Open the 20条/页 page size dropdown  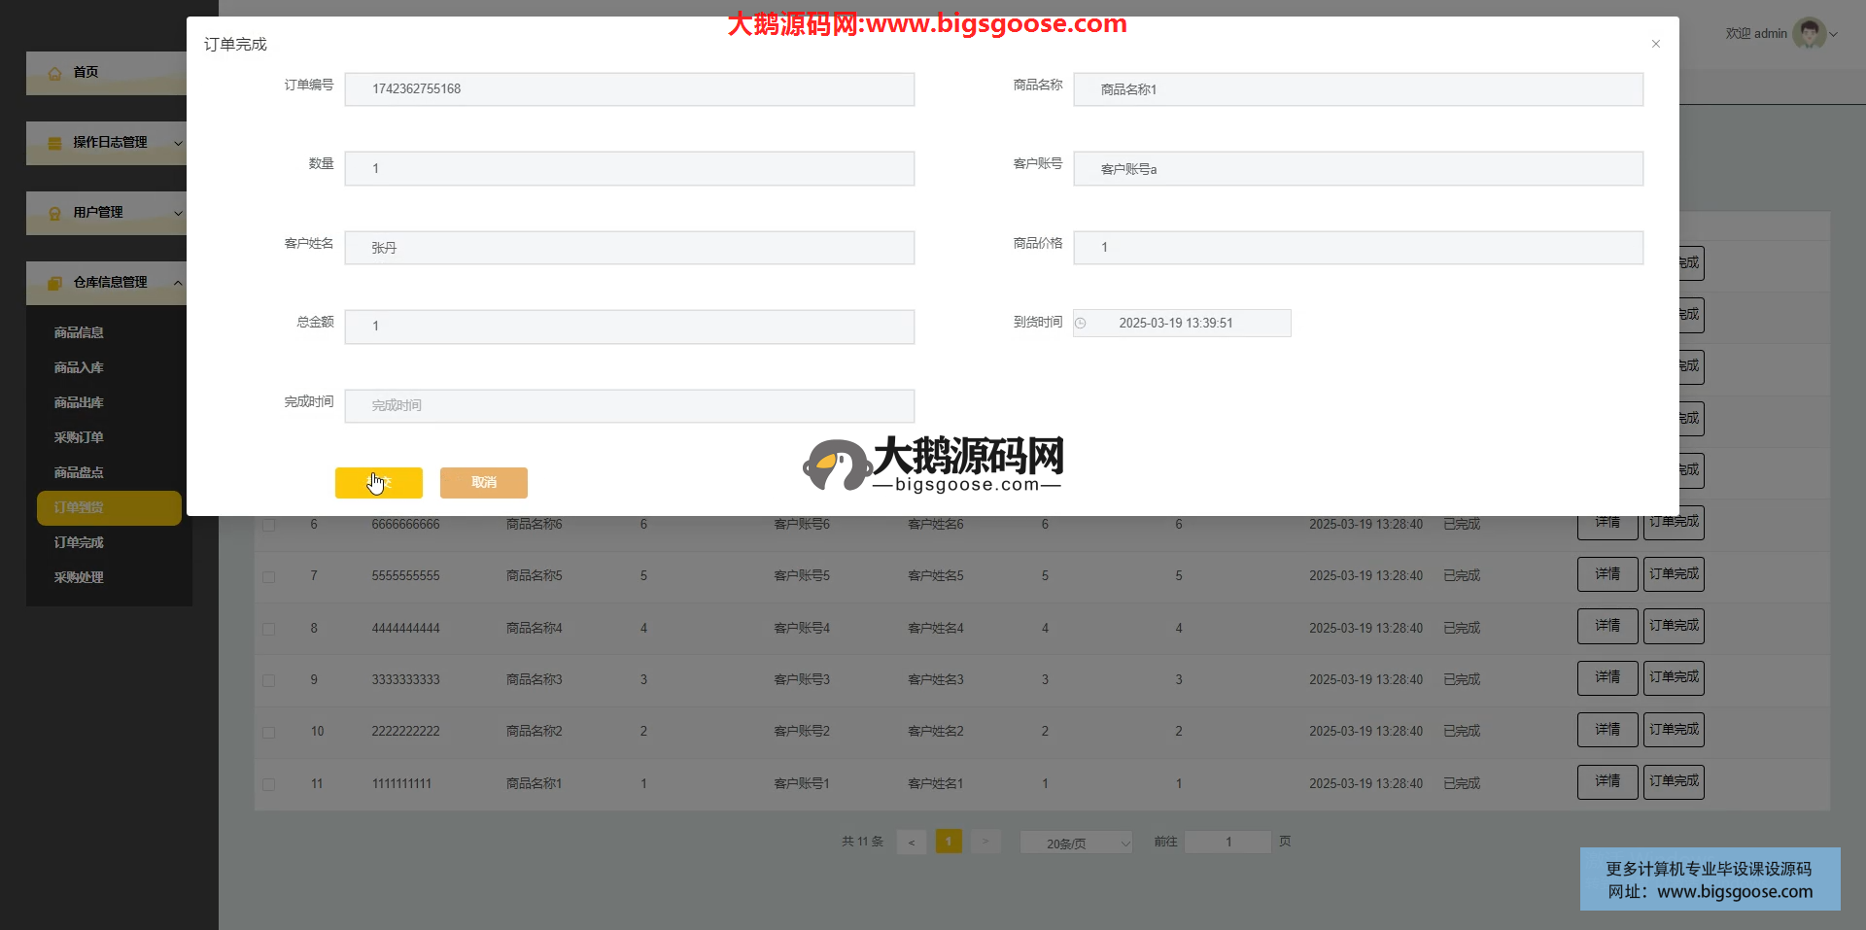[1076, 843]
